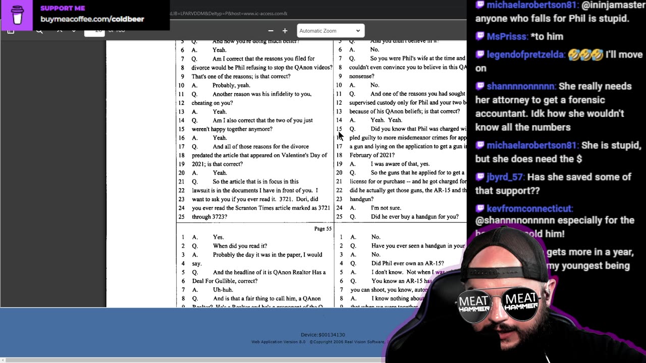Click the badge next to kevfromconnecticut
This screenshot has width=646, height=363.
(480, 208)
